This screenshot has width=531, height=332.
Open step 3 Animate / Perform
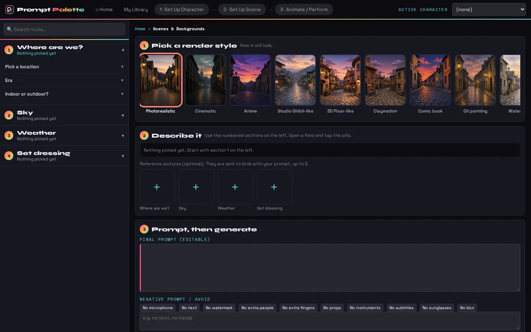pyautogui.click(x=304, y=10)
